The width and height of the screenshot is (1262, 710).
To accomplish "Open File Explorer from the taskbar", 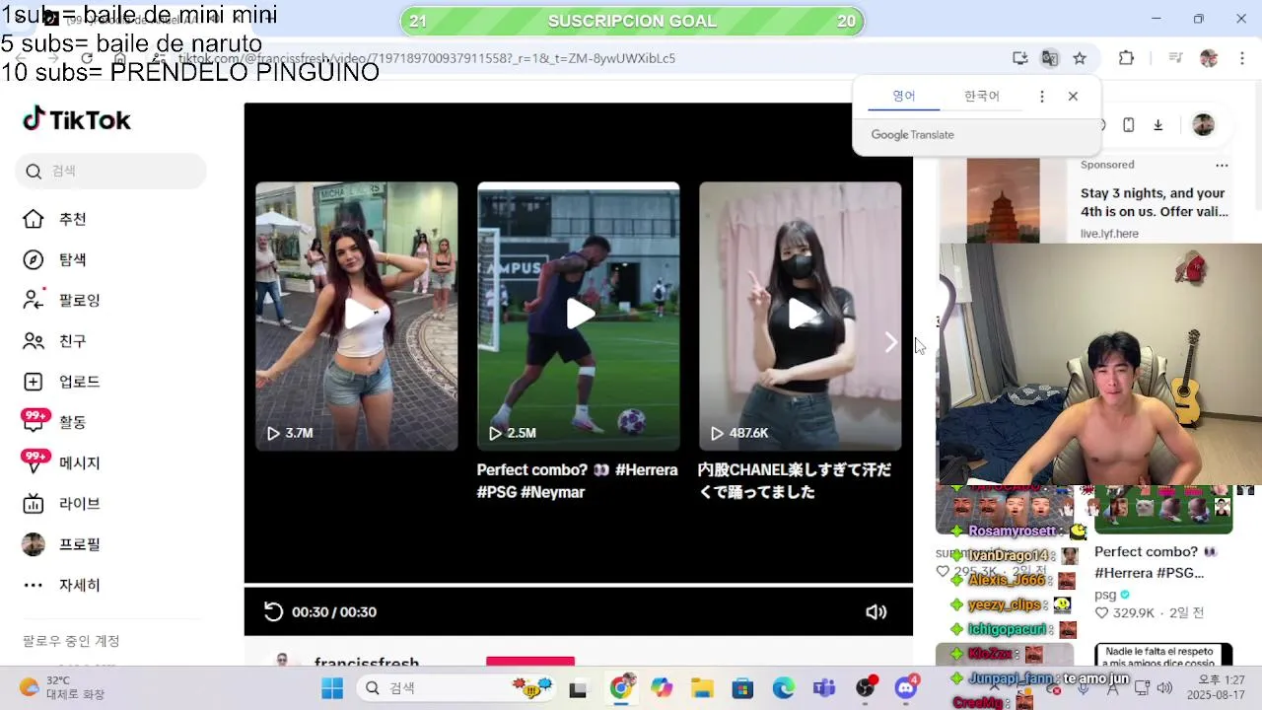I will click(x=702, y=688).
